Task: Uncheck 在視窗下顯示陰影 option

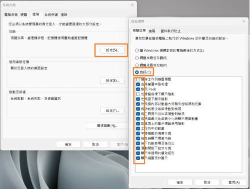Action: click(138, 99)
